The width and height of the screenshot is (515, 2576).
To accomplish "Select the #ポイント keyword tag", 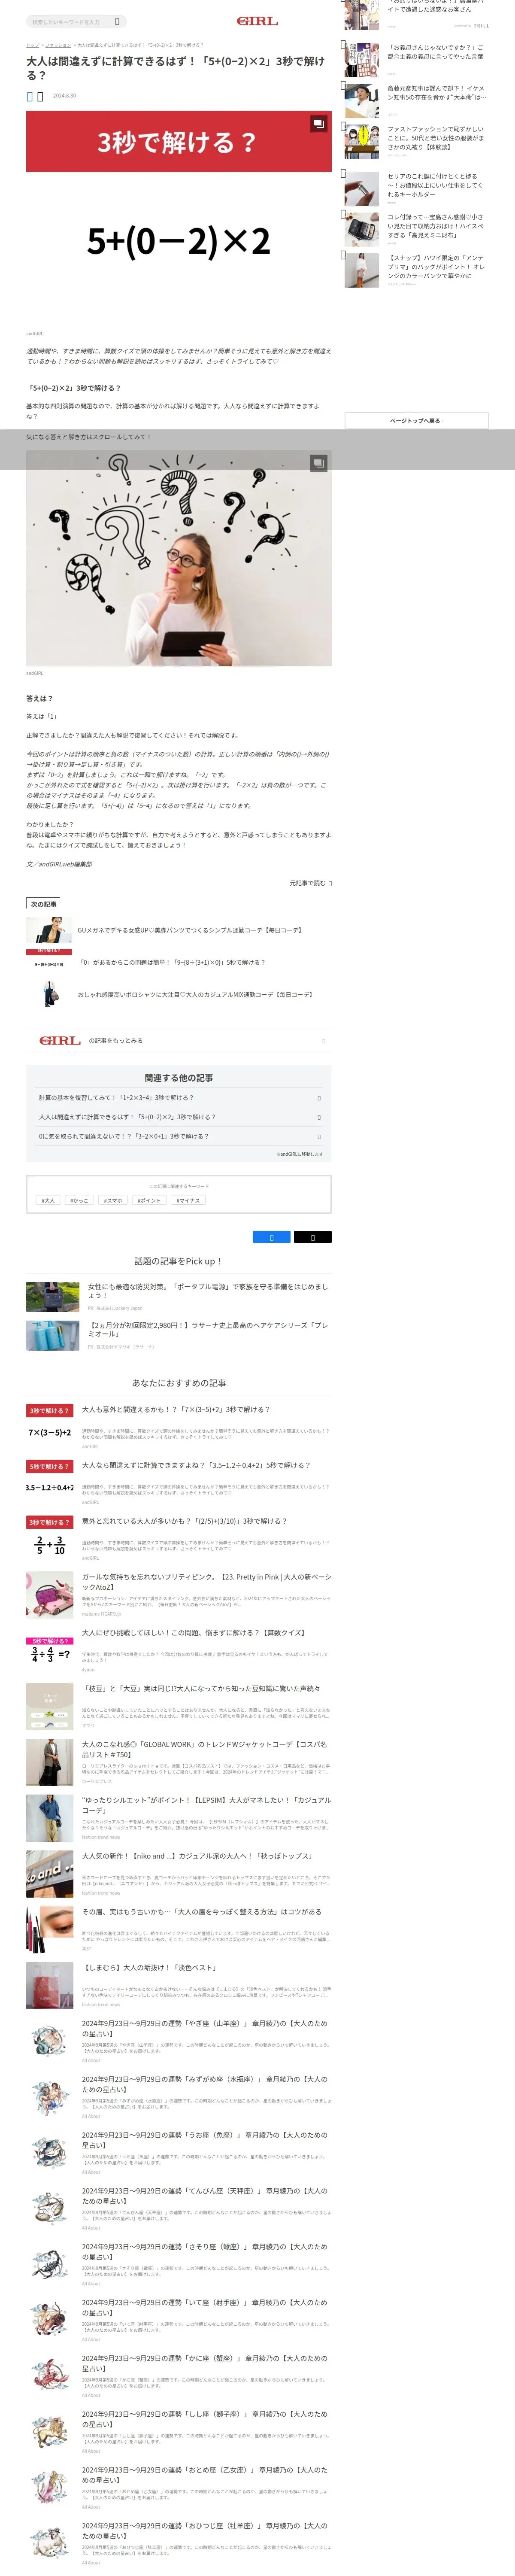I will point(149,1200).
